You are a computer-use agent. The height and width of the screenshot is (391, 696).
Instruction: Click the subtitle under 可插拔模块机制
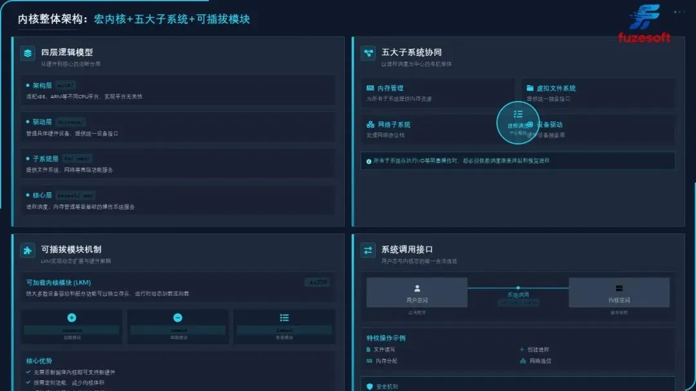click(x=76, y=261)
